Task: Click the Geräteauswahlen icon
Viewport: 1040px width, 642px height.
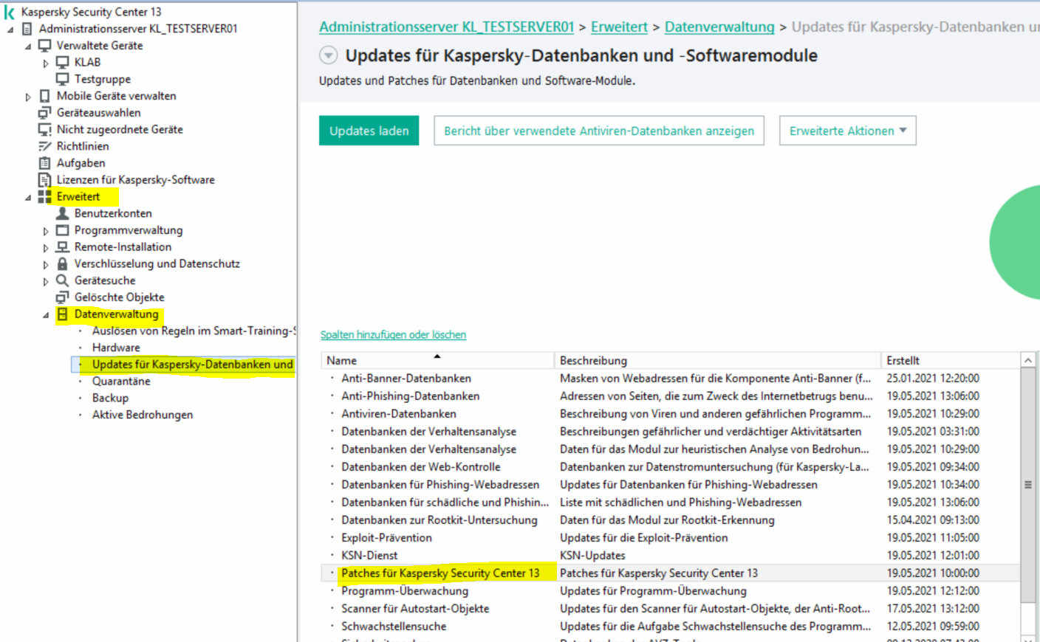Action: tap(45, 113)
